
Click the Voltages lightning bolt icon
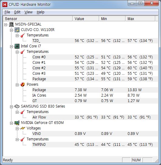pyautogui.click(x=23, y=128)
